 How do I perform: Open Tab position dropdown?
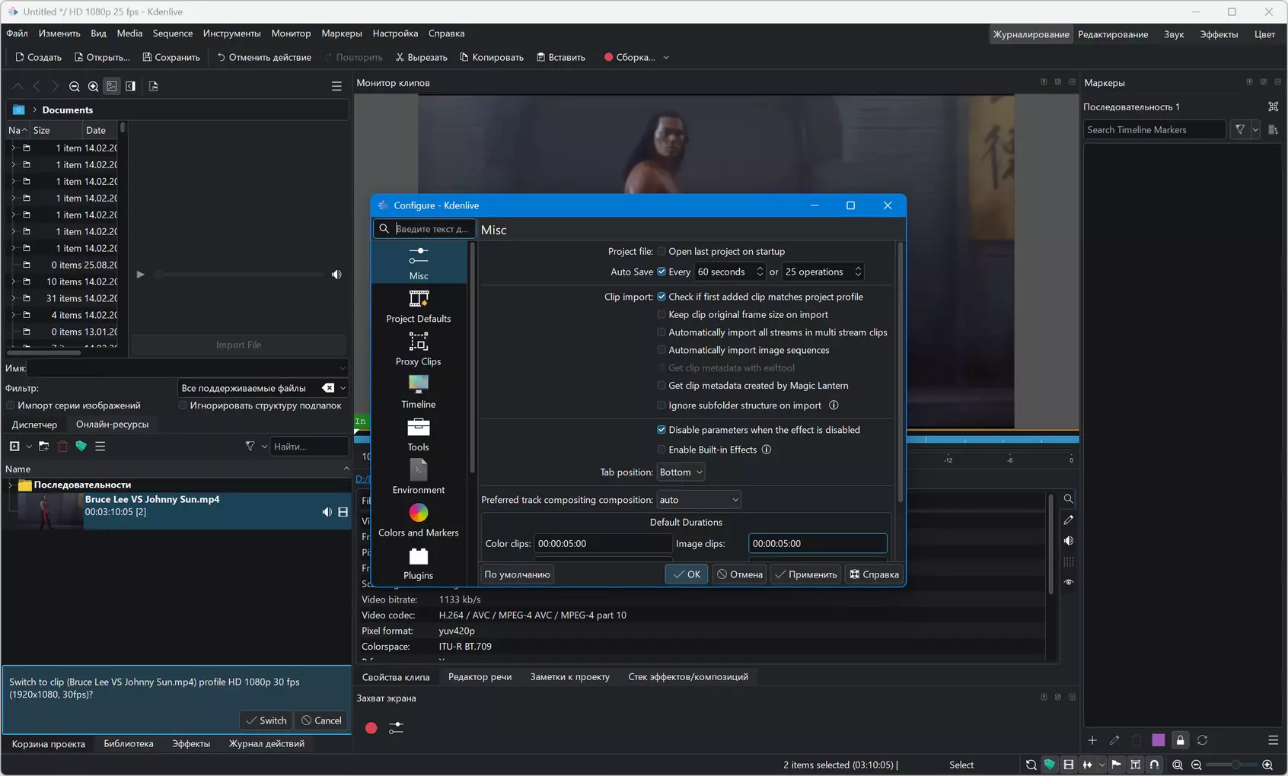click(681, 472)
